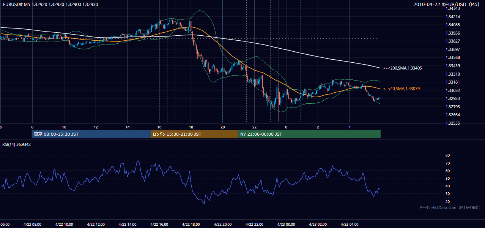
Task: Click the 4/22 12:00 time axis label
Action: [96, 224]
